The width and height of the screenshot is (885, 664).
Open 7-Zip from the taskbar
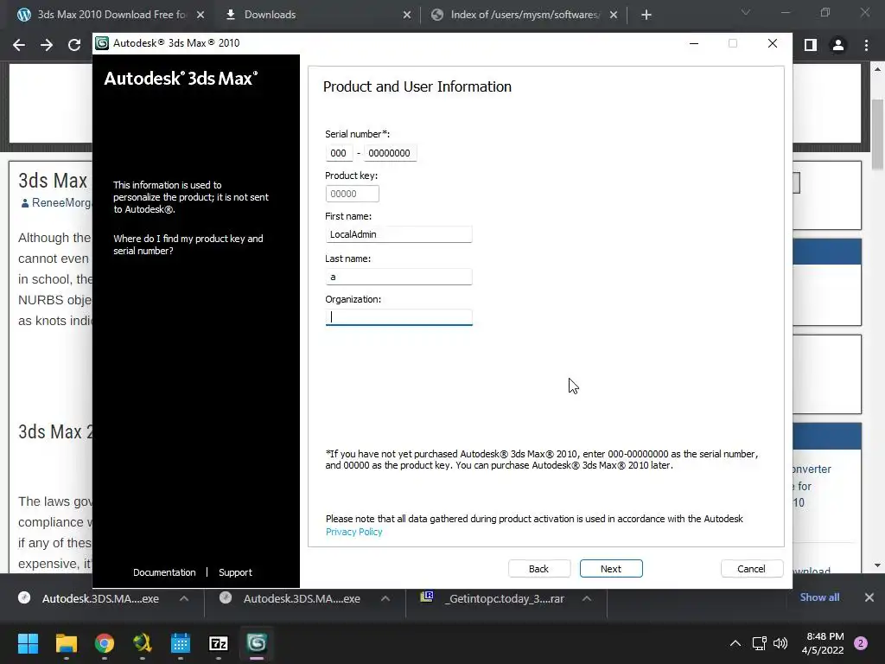click(219, 643)
